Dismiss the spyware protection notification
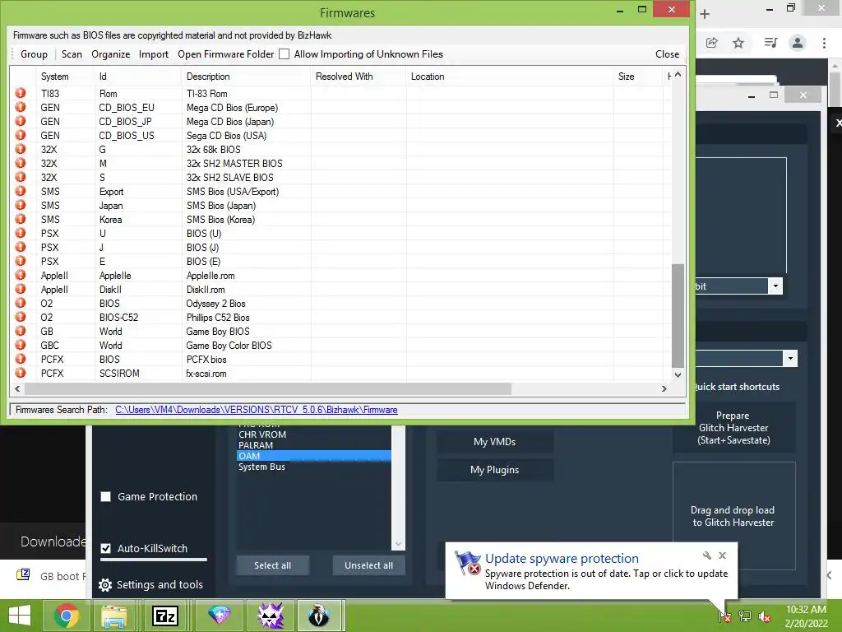Screen dimensions: 842x632 click(x=722, y=555)
